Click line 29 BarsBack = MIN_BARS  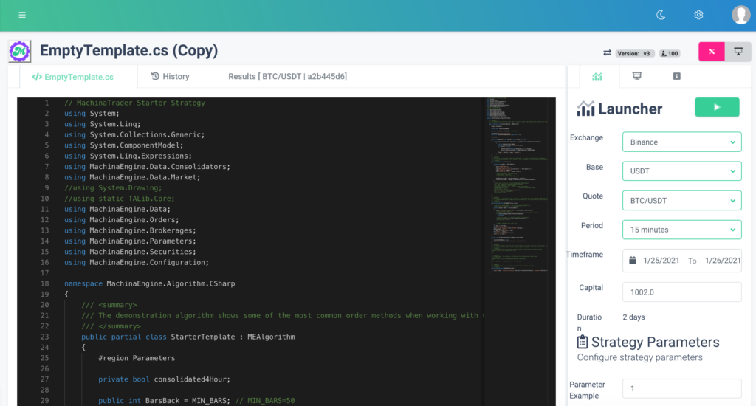coord(196,400)
